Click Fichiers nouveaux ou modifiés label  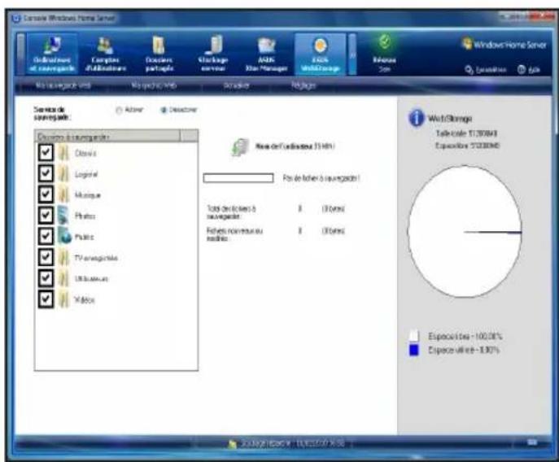coord(234,234)
